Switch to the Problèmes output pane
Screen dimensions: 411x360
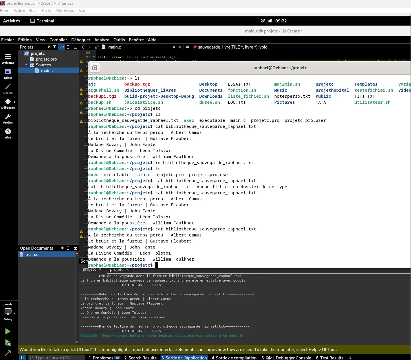[104, 358]
